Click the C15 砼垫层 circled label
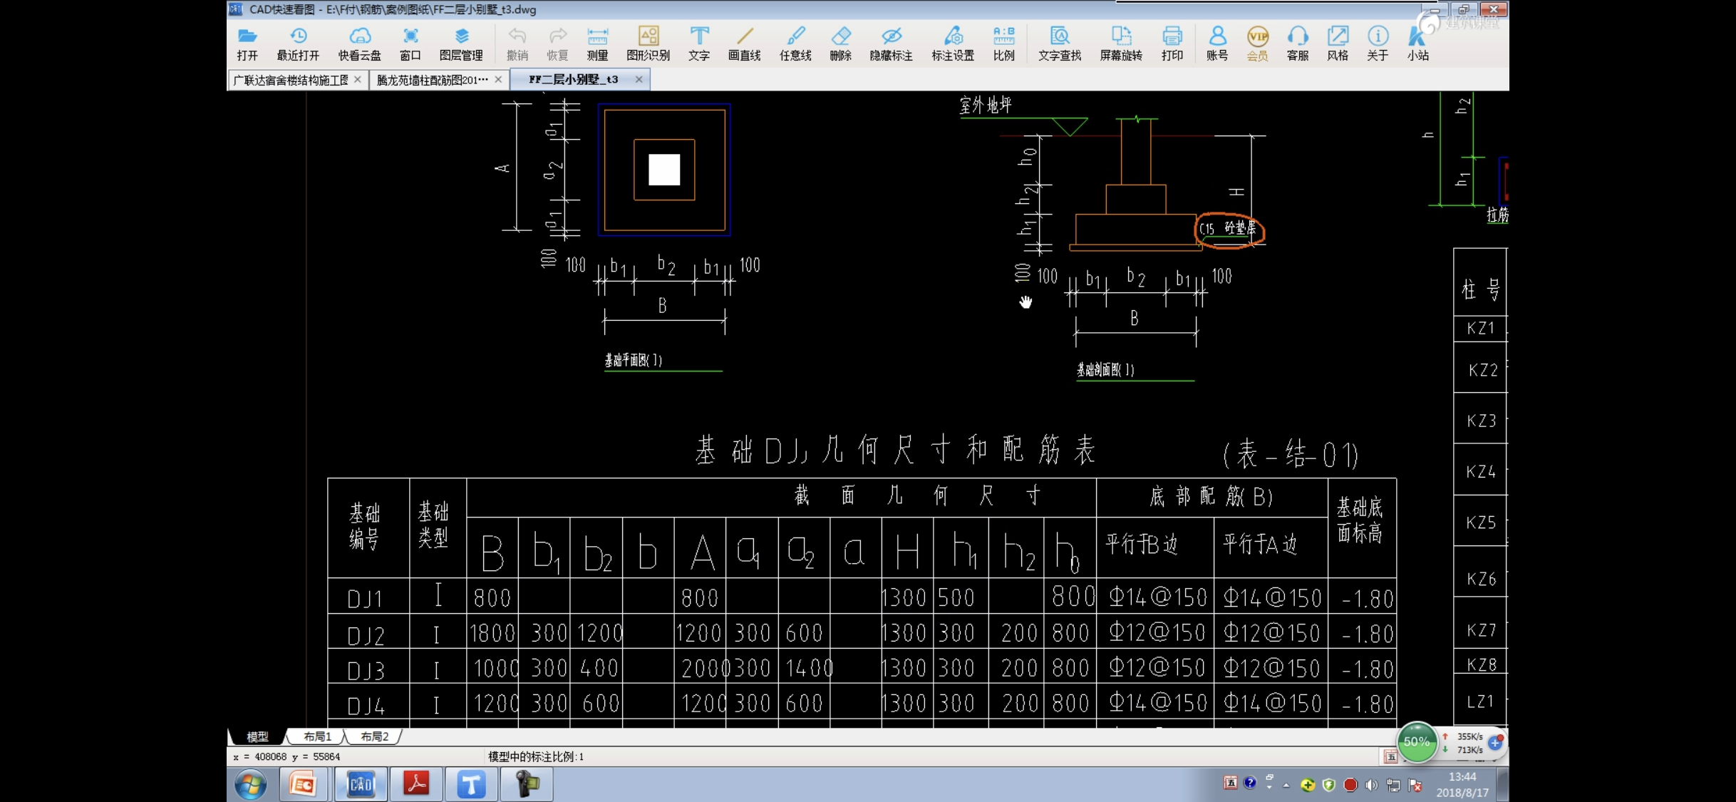 coord(1229,229)
